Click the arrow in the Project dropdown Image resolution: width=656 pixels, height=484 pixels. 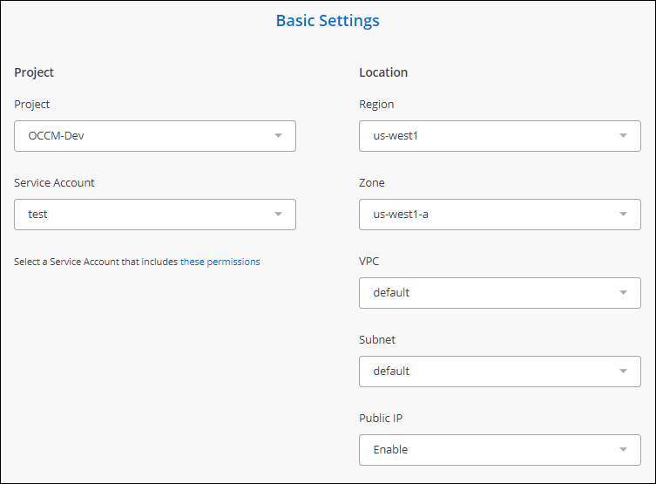[x=278, y=136]
